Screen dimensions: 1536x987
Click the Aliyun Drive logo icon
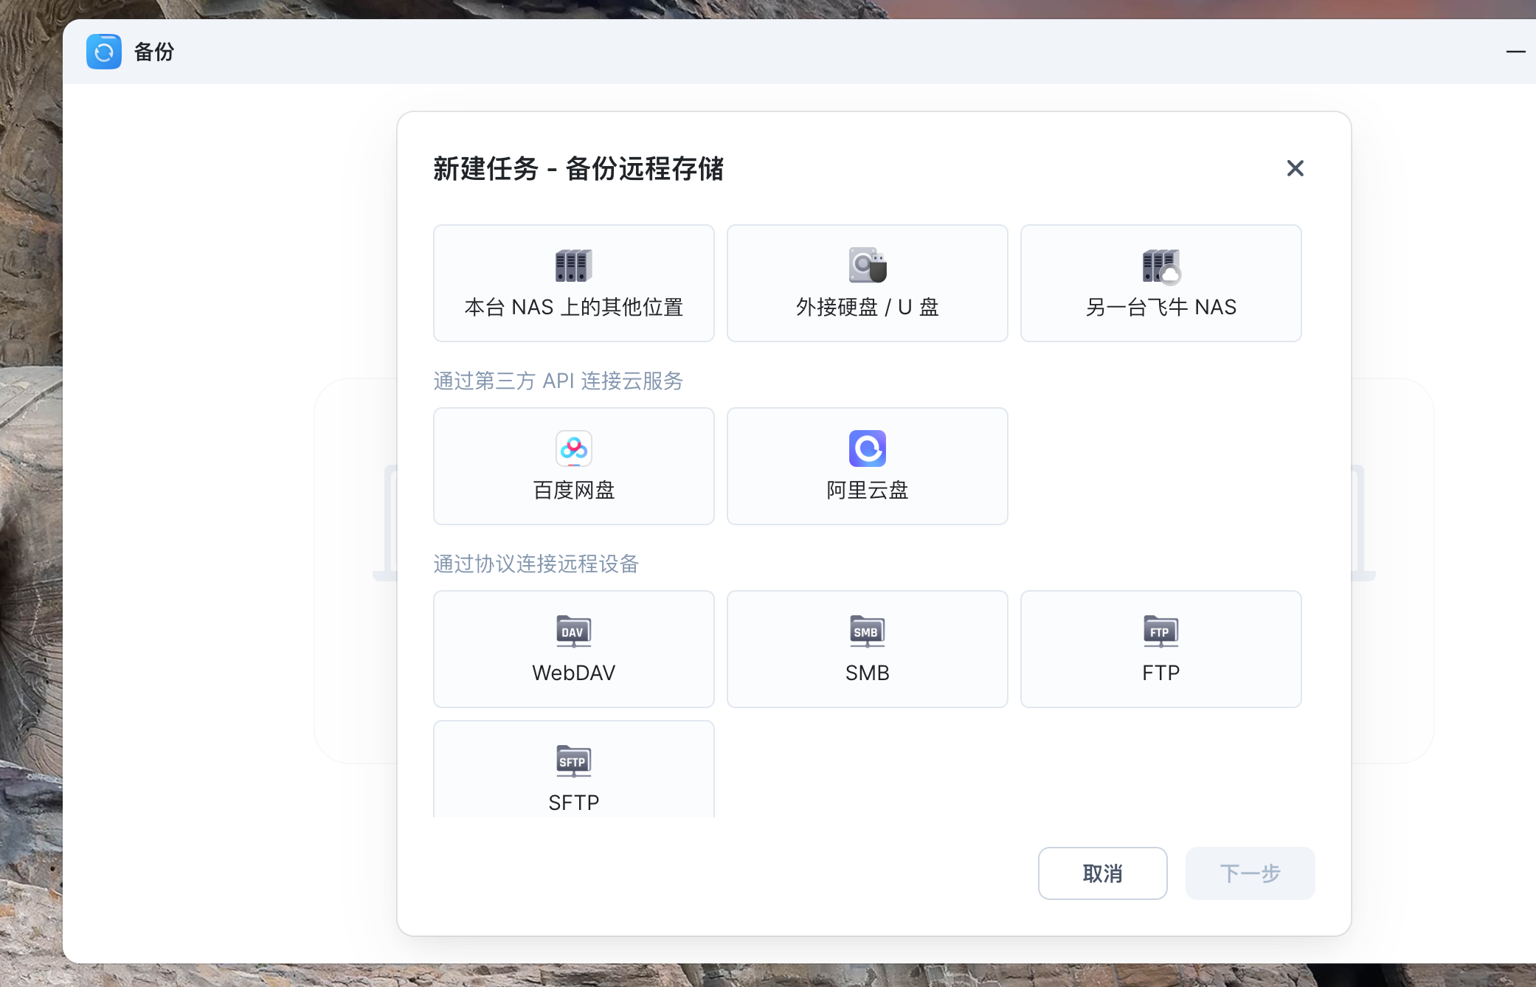coord(867,449)
